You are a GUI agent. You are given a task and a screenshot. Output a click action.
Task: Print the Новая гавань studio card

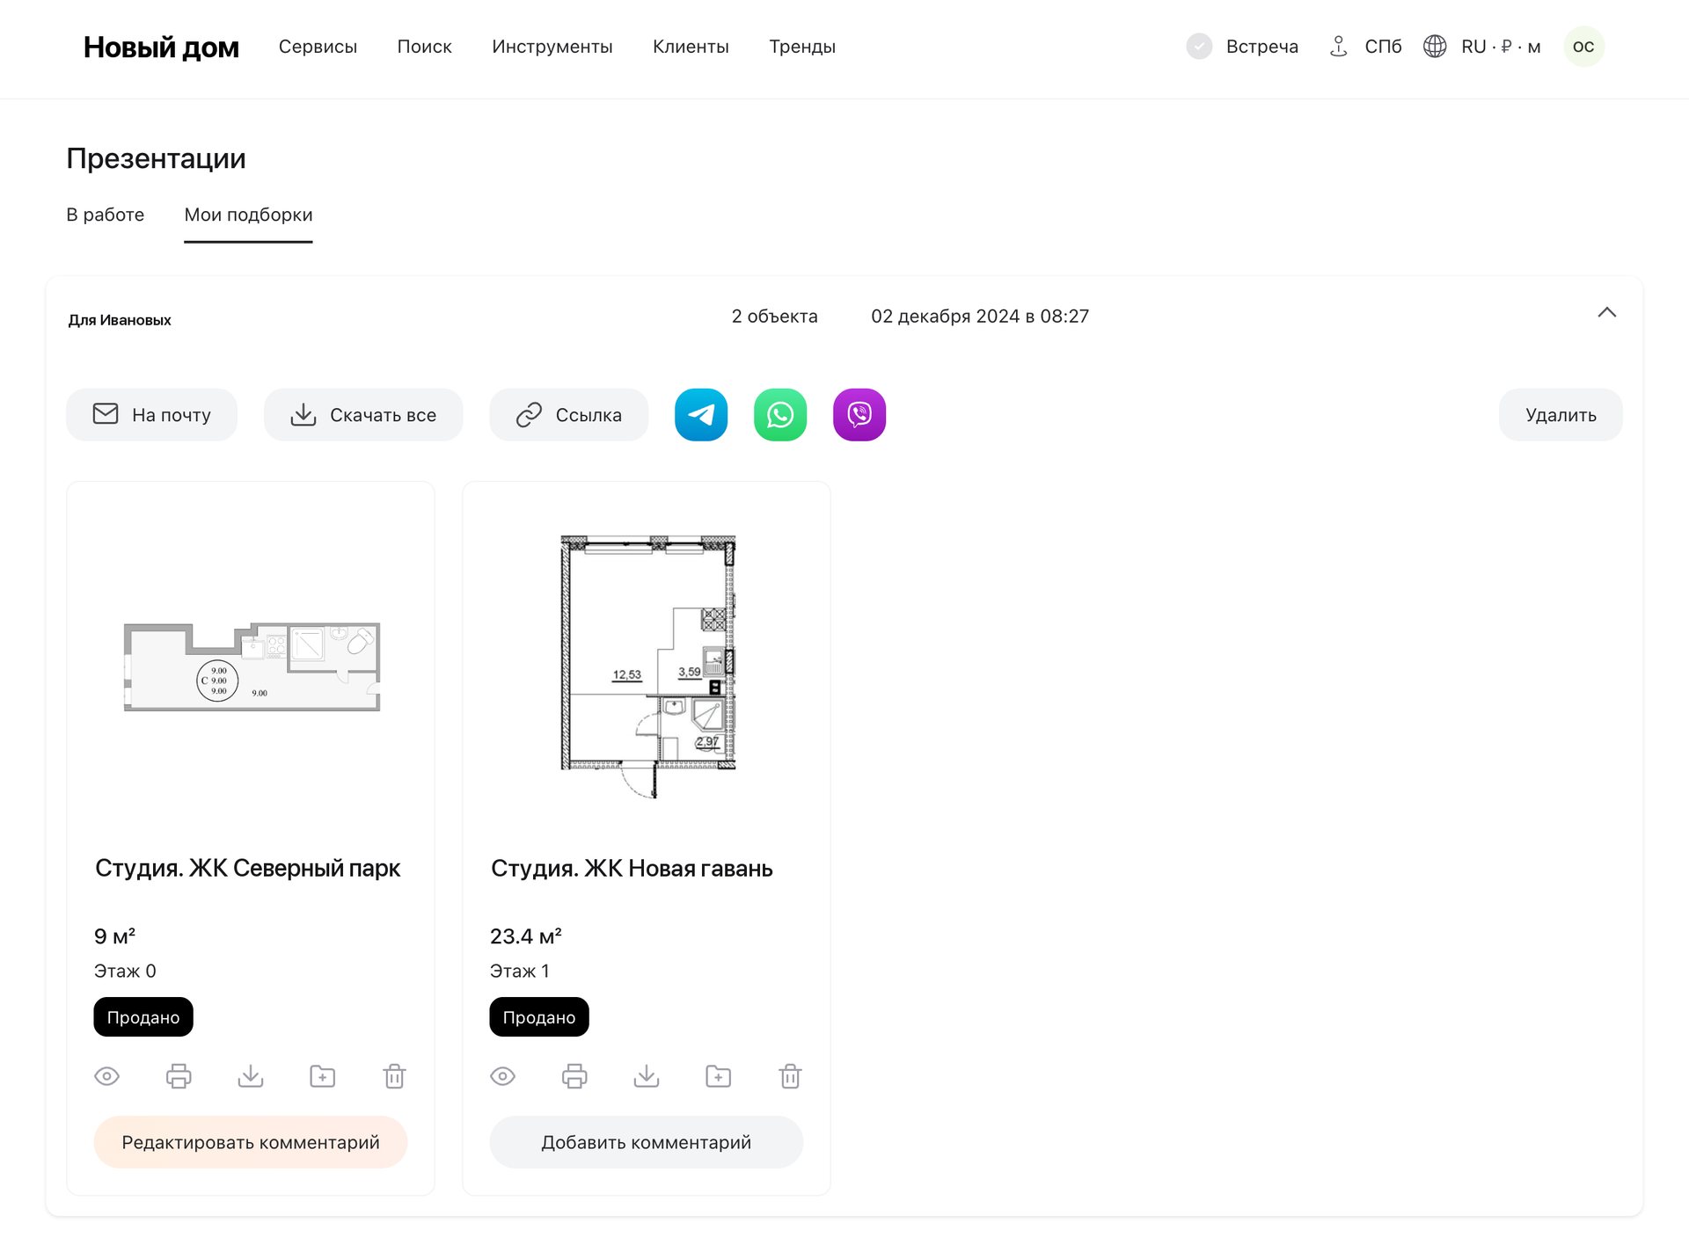[574, 1076]
